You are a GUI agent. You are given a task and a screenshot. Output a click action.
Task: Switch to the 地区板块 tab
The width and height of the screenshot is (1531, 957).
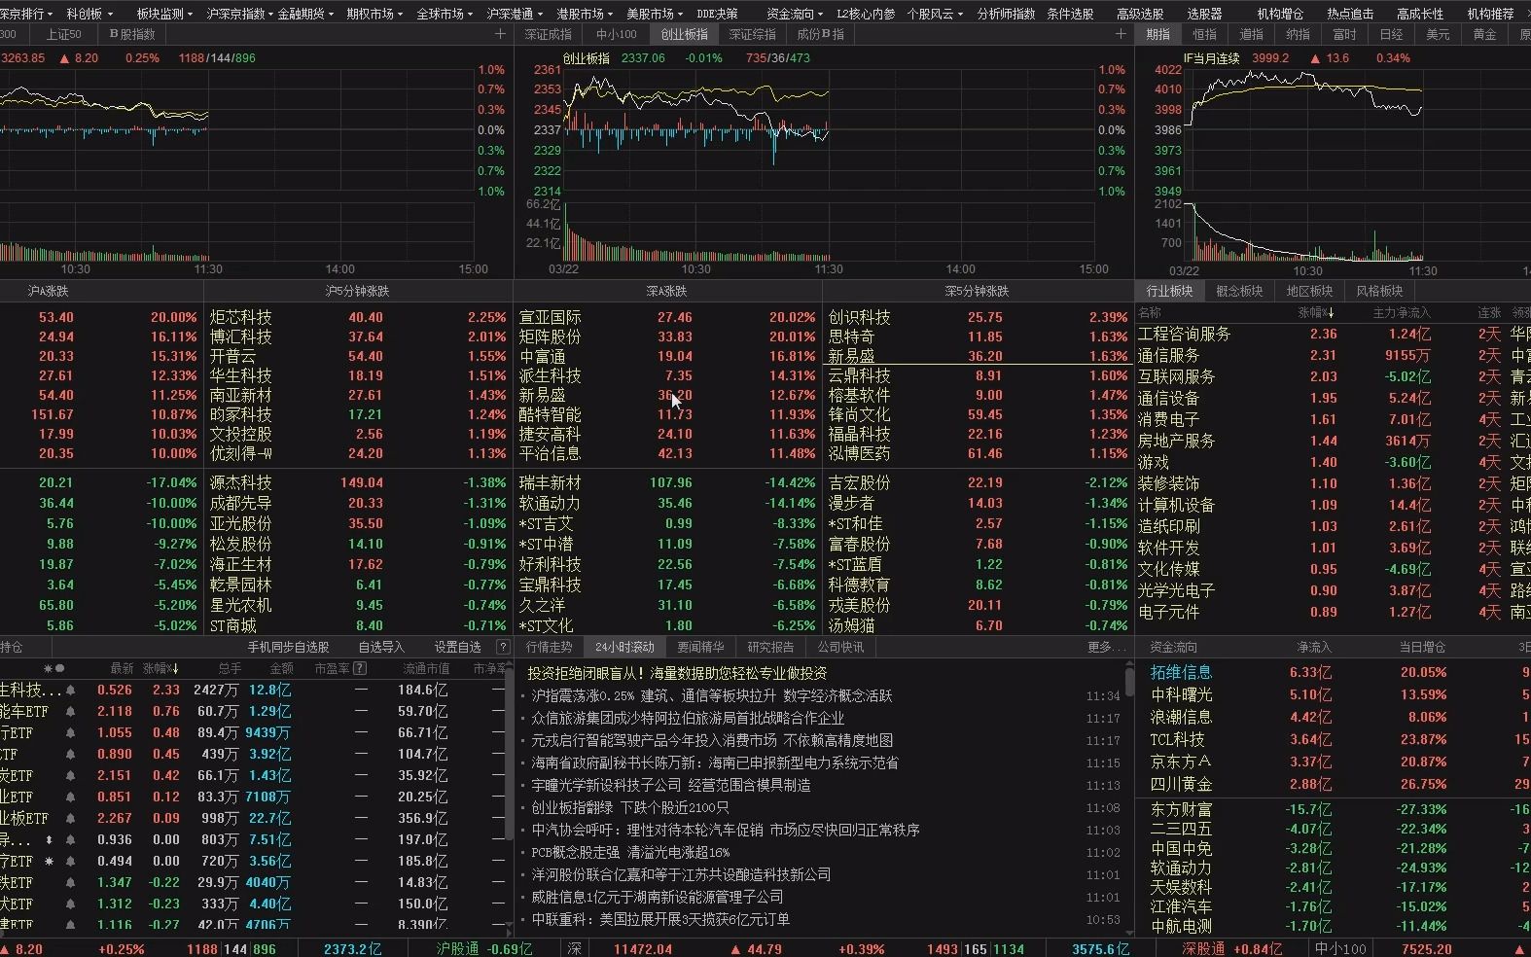(x=1309, y=291)
